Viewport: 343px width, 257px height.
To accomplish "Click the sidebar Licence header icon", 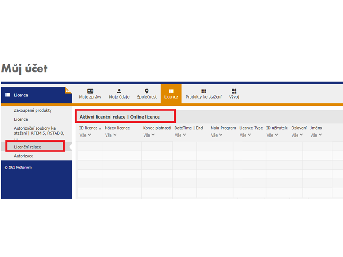I will tap(8, 95).
